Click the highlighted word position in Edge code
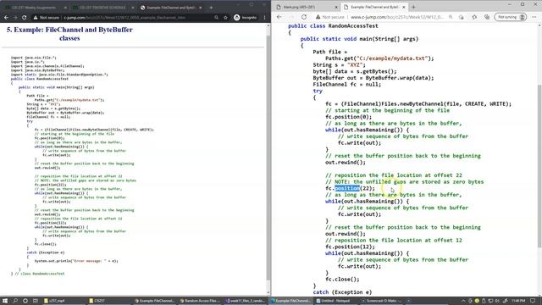The image size is (542, 305). coord(347,188)
